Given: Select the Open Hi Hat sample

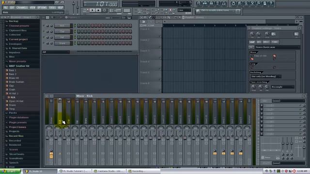Looking at the screenshot, I should [x=16, y=101].
